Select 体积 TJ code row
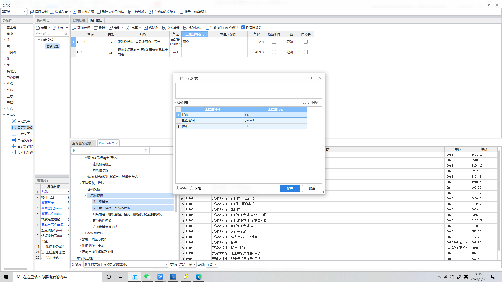 pyautogui.click(x=241, y=126)
